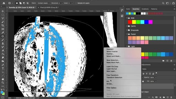
Task: Choose Intersect with selection mode
Action: point(28,3)
